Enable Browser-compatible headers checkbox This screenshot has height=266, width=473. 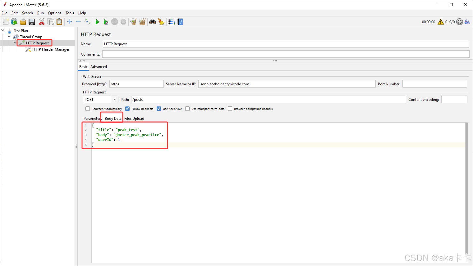pyautogui.click(x=230, y=109)
